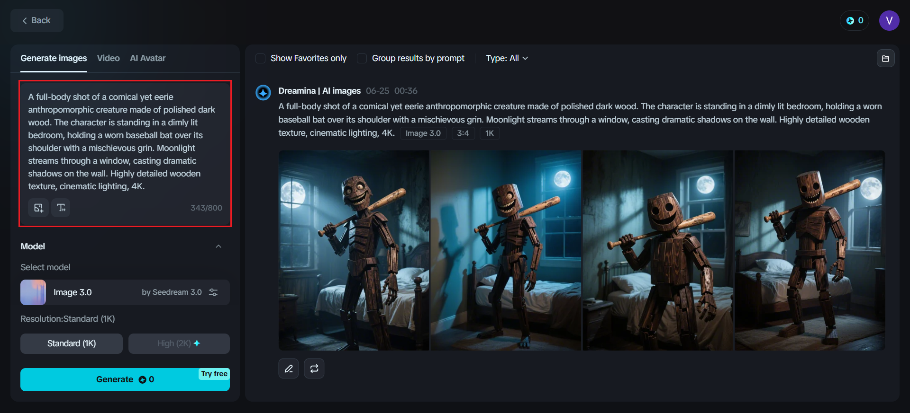The width and height of the screenshot is (910, 413).
Task: Open the credits balance indicator
Action: pyautogui.click(x=855, y=21)
